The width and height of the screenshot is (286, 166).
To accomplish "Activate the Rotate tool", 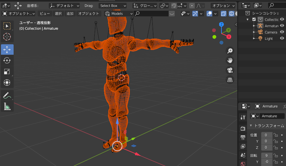I will pos(7,60).
